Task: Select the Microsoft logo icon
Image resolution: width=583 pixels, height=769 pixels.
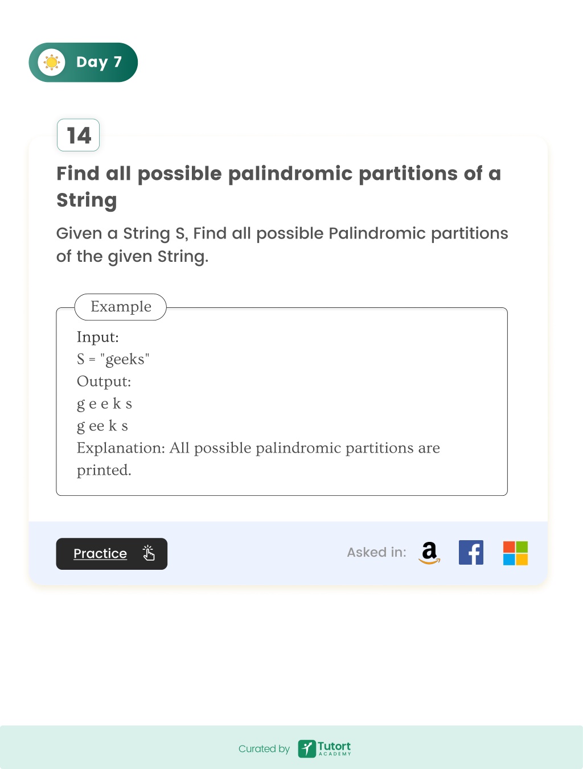Action: point(515,553)
